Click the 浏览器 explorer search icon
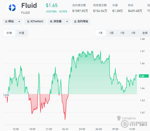150x131 pixels. pyautogui.click(x=51, y=21)
